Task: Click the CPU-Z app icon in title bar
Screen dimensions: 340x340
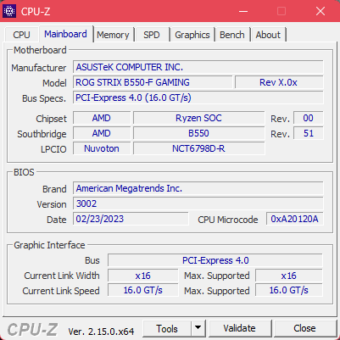Action: [x=9, y=11]
